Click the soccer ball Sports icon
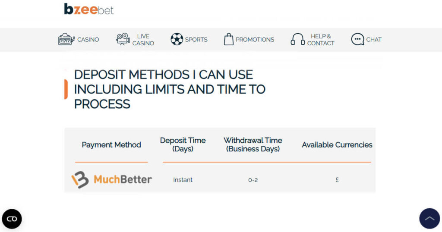The width and height of the screenshot is (442, 232). [177, 39]
